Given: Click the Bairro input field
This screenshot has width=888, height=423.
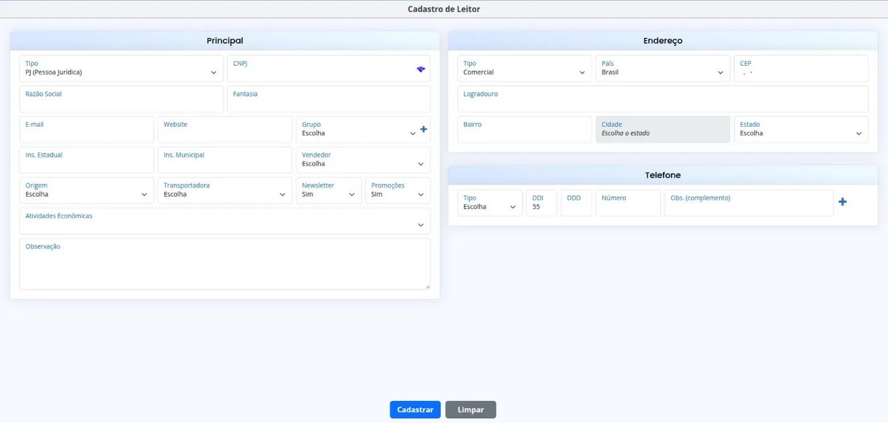Looking at the screenshot, I should tap(525, 129).
